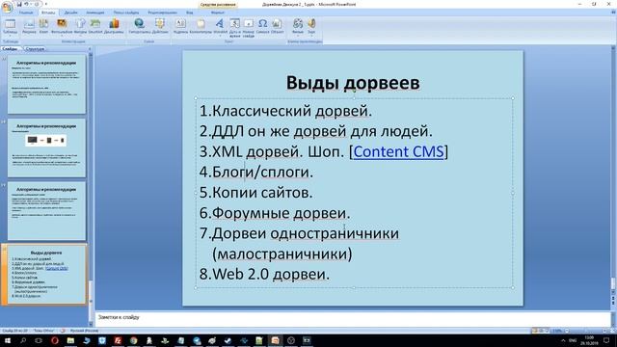Open the Показ слайдов ribbon tab
This screenshot has width=617, height=347.
point(126,13)
